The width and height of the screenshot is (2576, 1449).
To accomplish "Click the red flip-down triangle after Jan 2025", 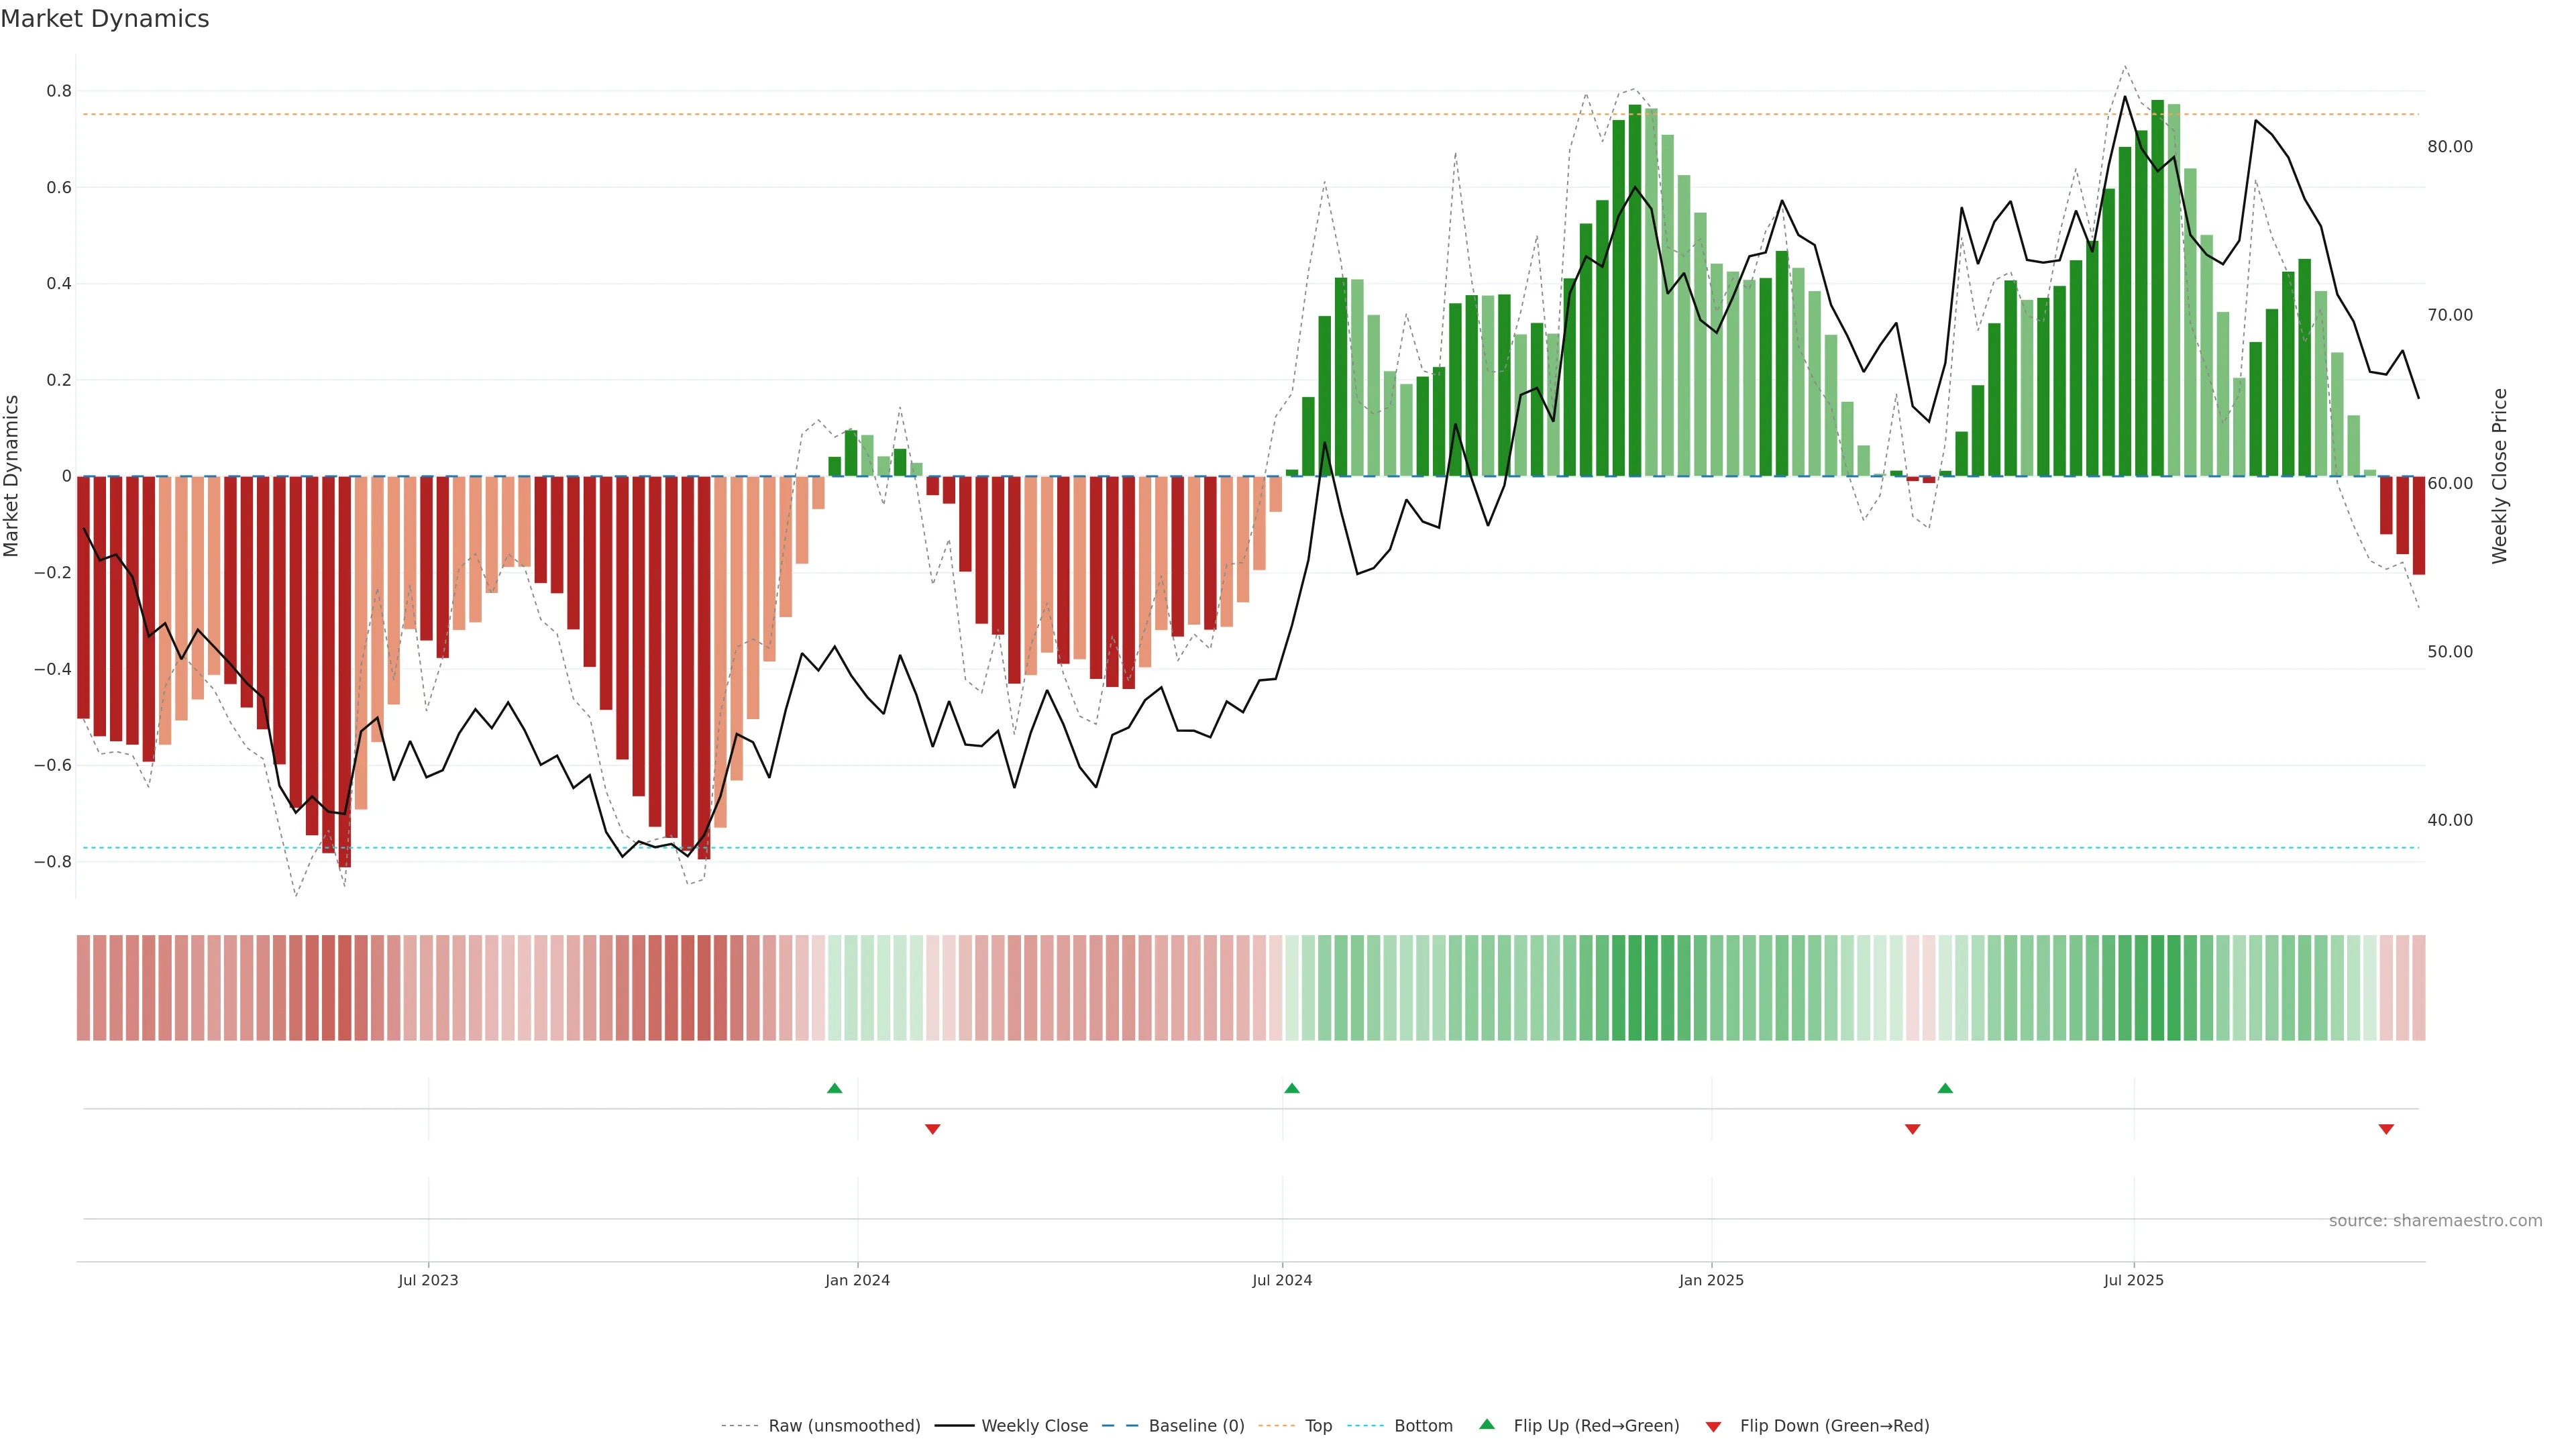I will click(1913, 1129).
